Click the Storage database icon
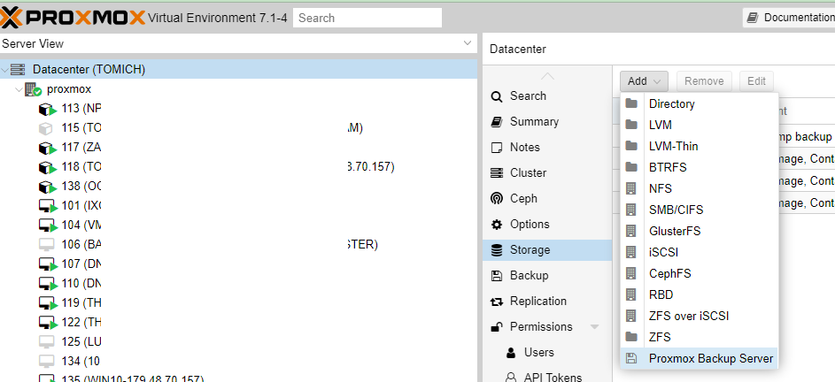 pyautogui.click(x=497, y=250)
